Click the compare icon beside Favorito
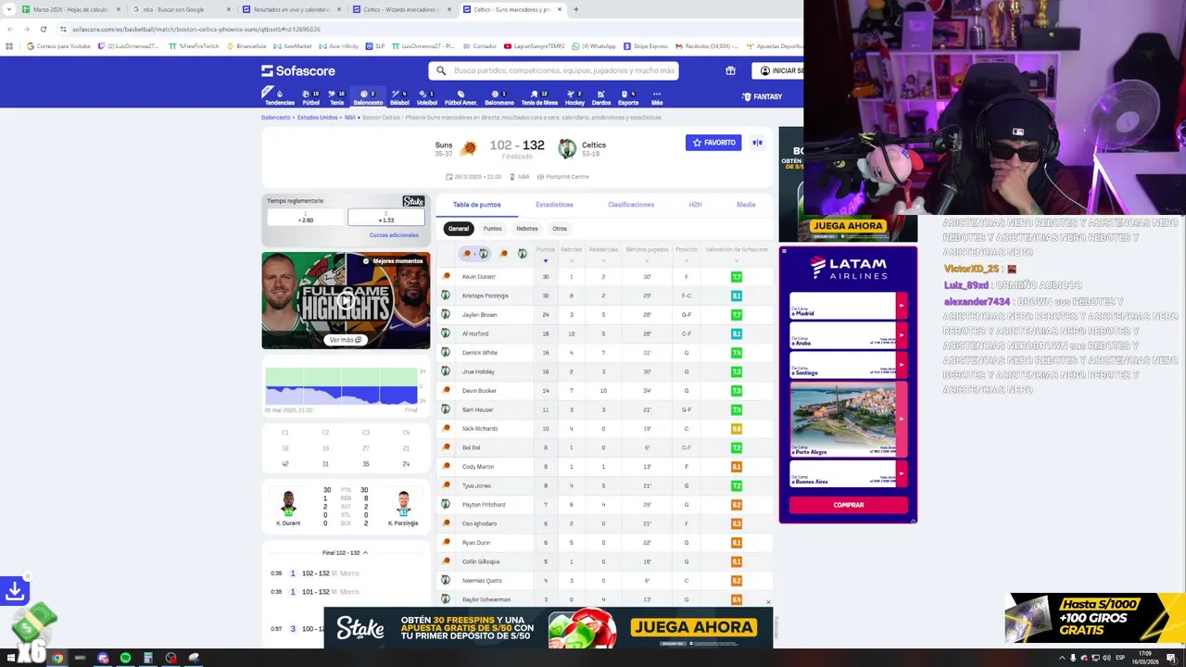Viewport: 1186px width, 667px height. click(x=757, y=143)
